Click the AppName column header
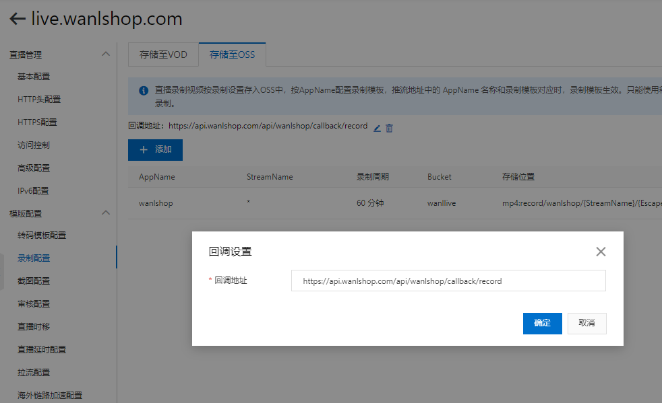The width and height of the screenshot is (662, 403). click(x=157, y=177)
